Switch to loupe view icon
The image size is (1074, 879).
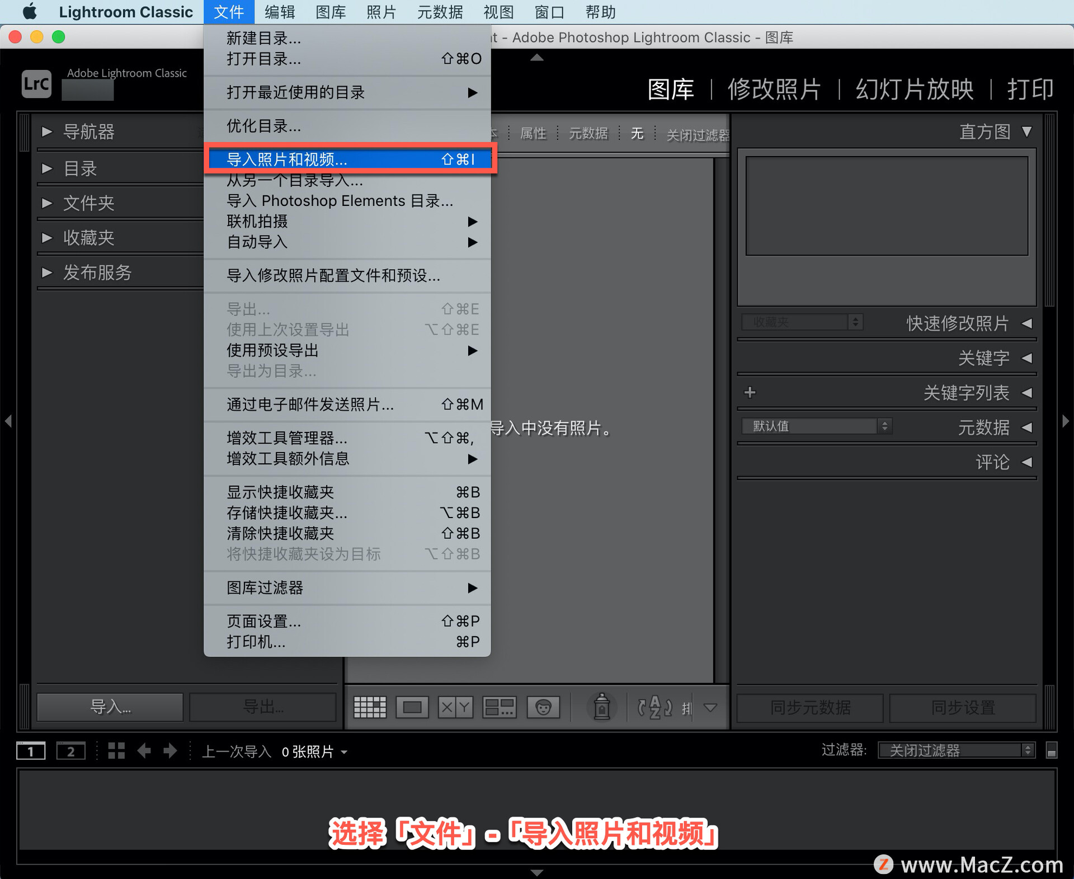point(412,707)
